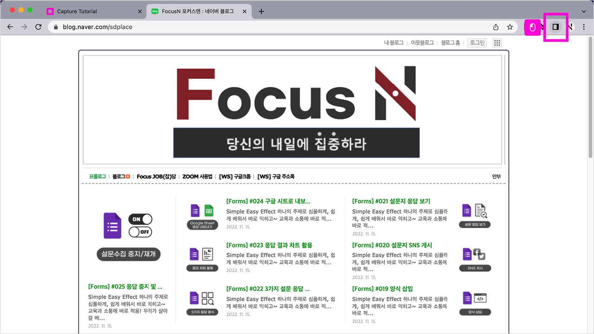This screenshot has height=334, width=594.
Task: Open the blog apps grid icon near 로그인
Action: click(497, 42)
